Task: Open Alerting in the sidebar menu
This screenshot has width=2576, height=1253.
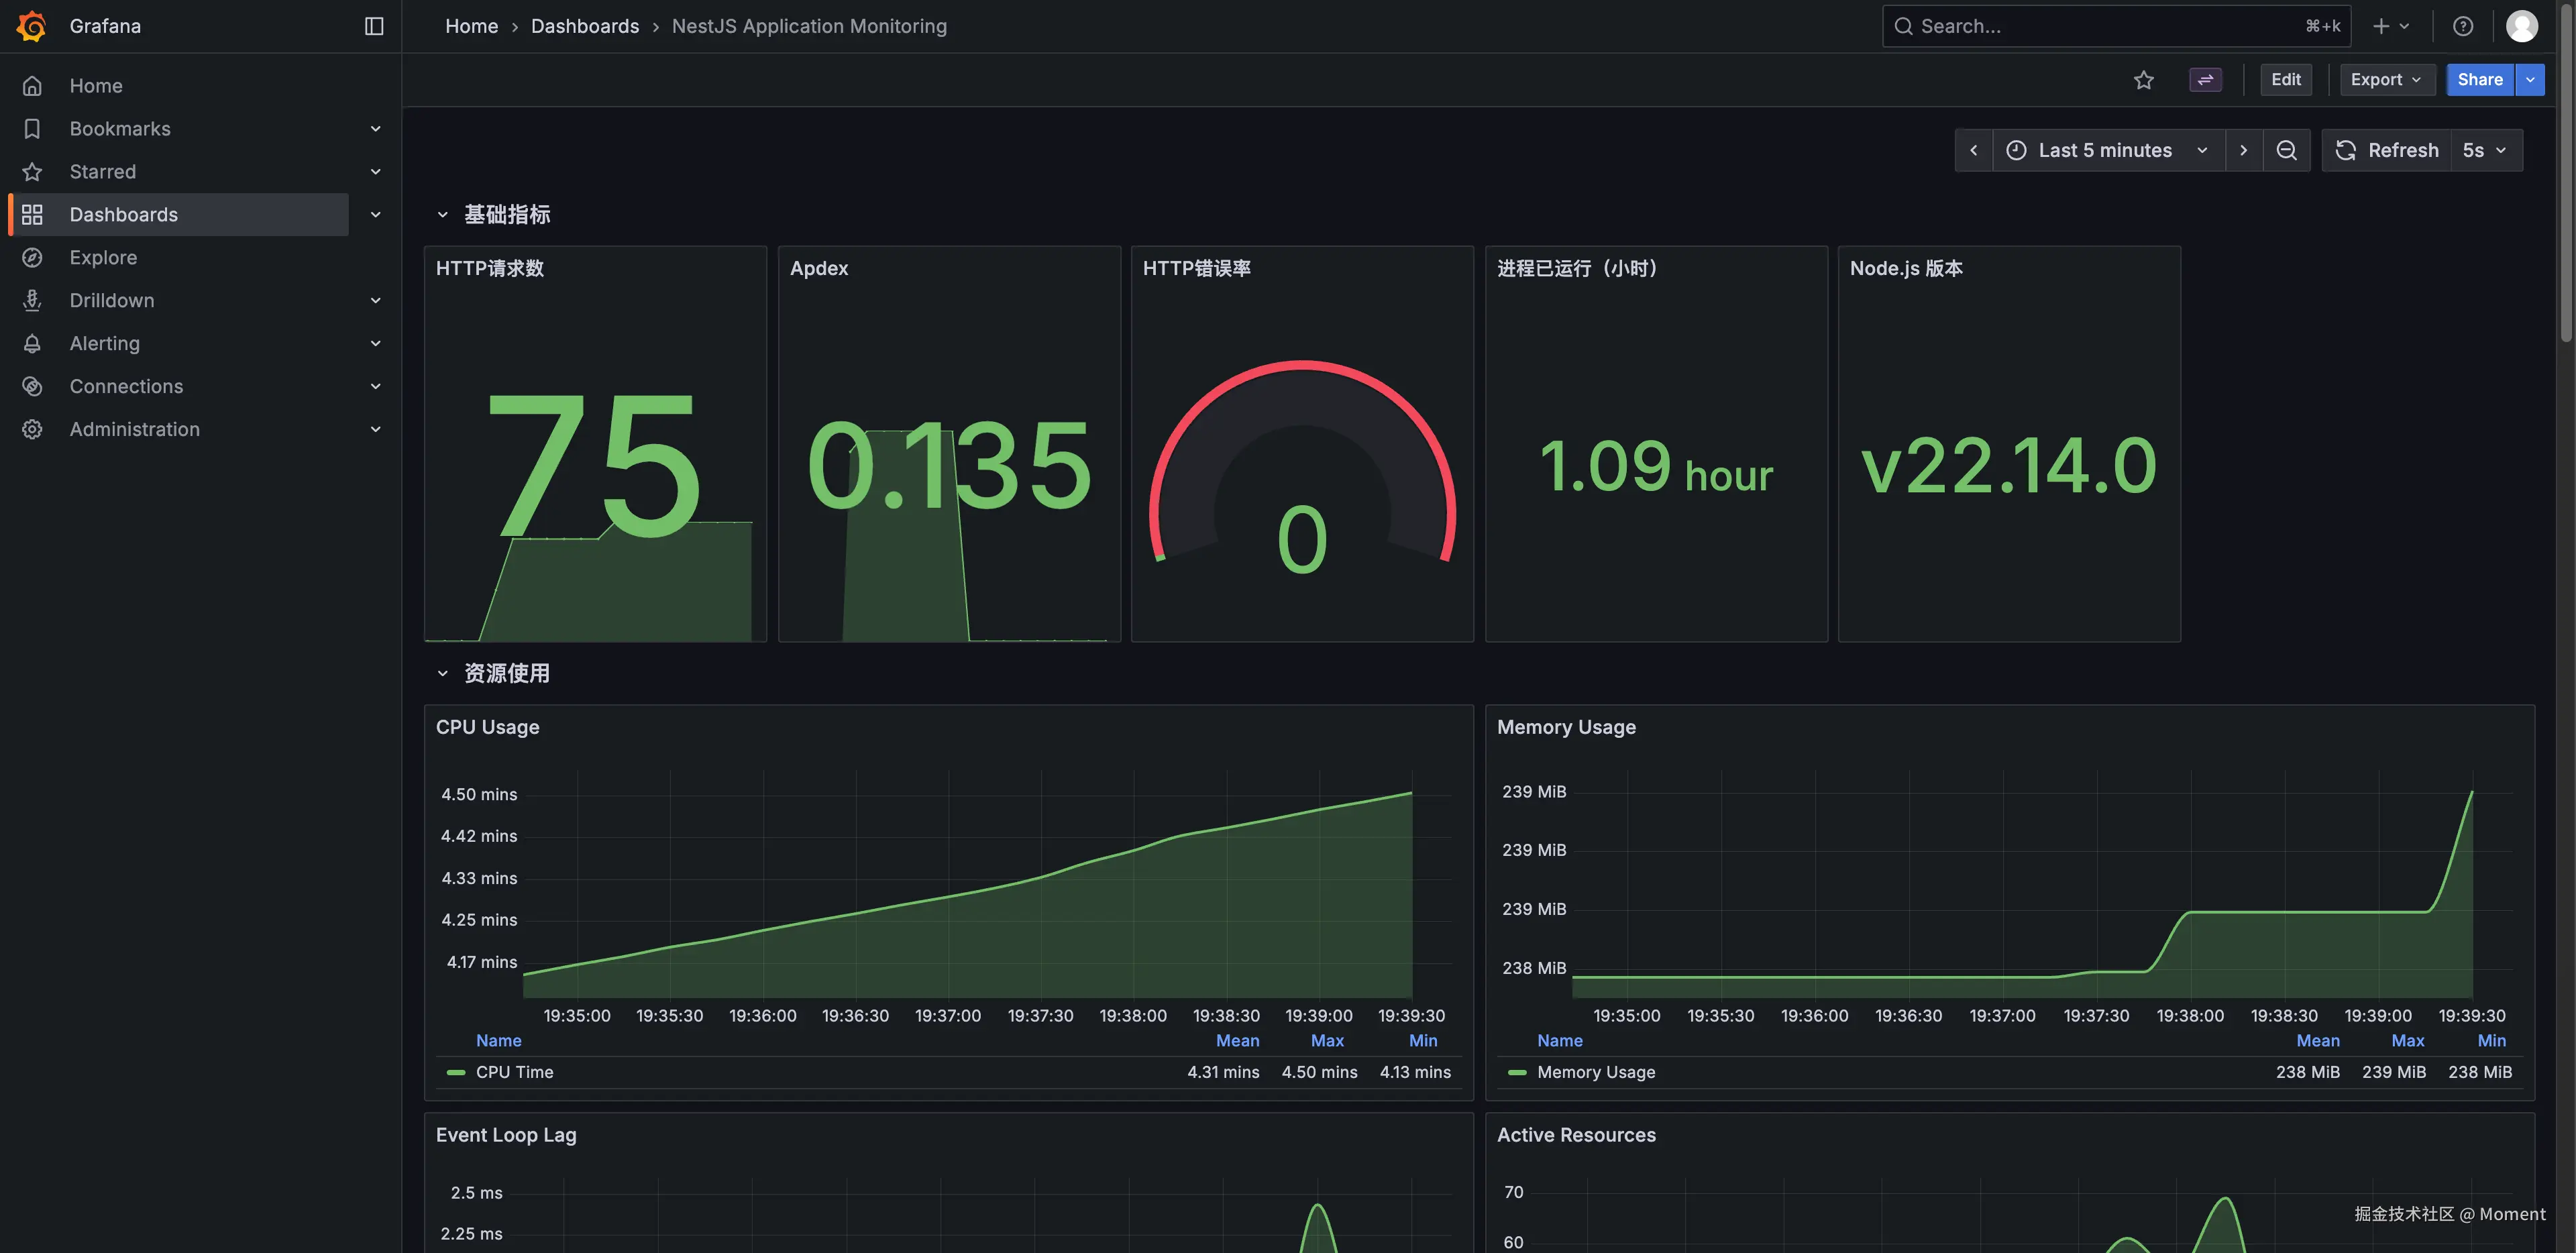Action: (104, 343)
